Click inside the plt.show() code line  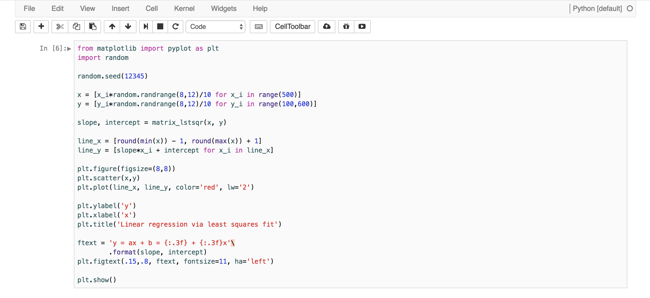pos(97,280)
